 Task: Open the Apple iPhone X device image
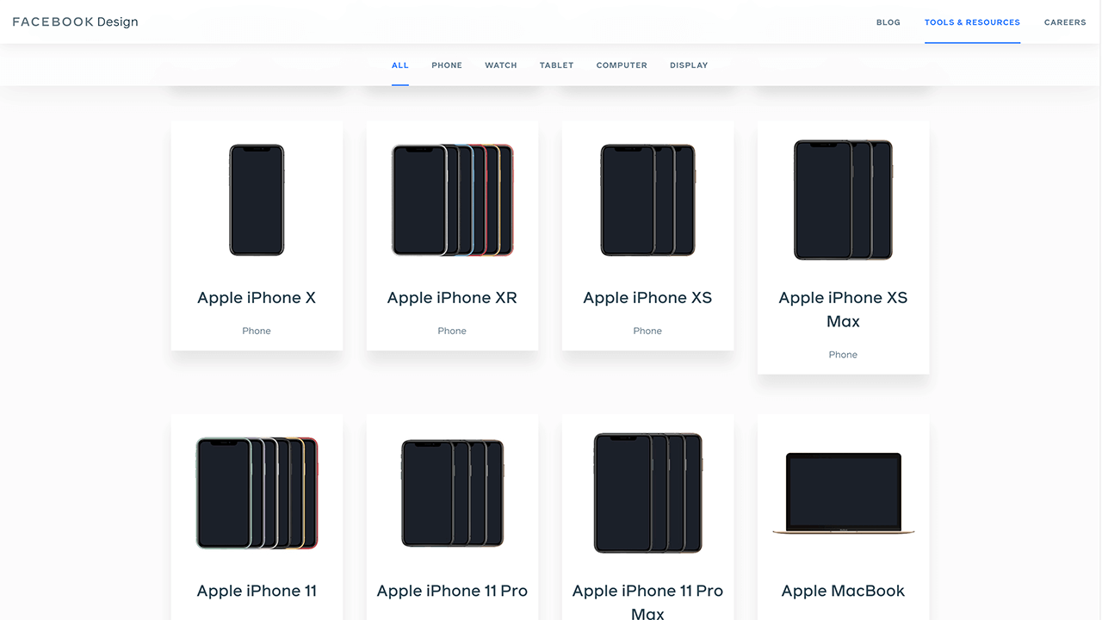pyautogui.click(x=257, y=200)
